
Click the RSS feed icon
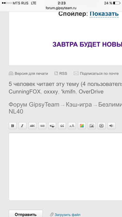click(x=56, y=73)
